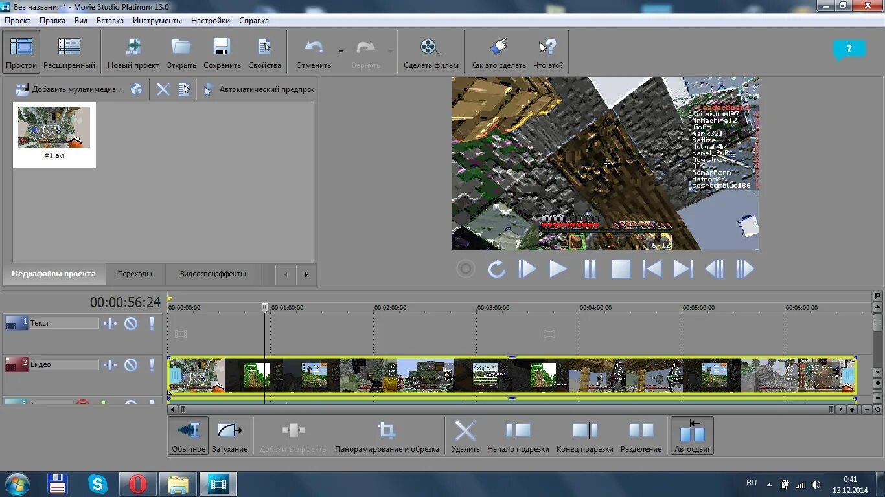Open track motion on Видео track
This screenshot has height=497, width=885.
[110, 365]
